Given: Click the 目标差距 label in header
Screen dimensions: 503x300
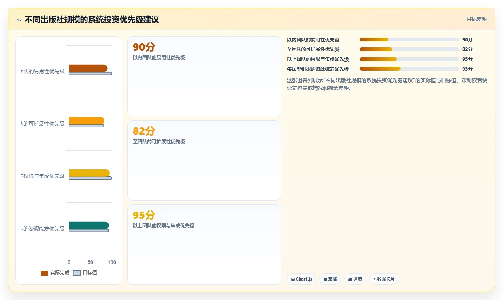Looking at the screenshot, I should [x=476, y=19].
